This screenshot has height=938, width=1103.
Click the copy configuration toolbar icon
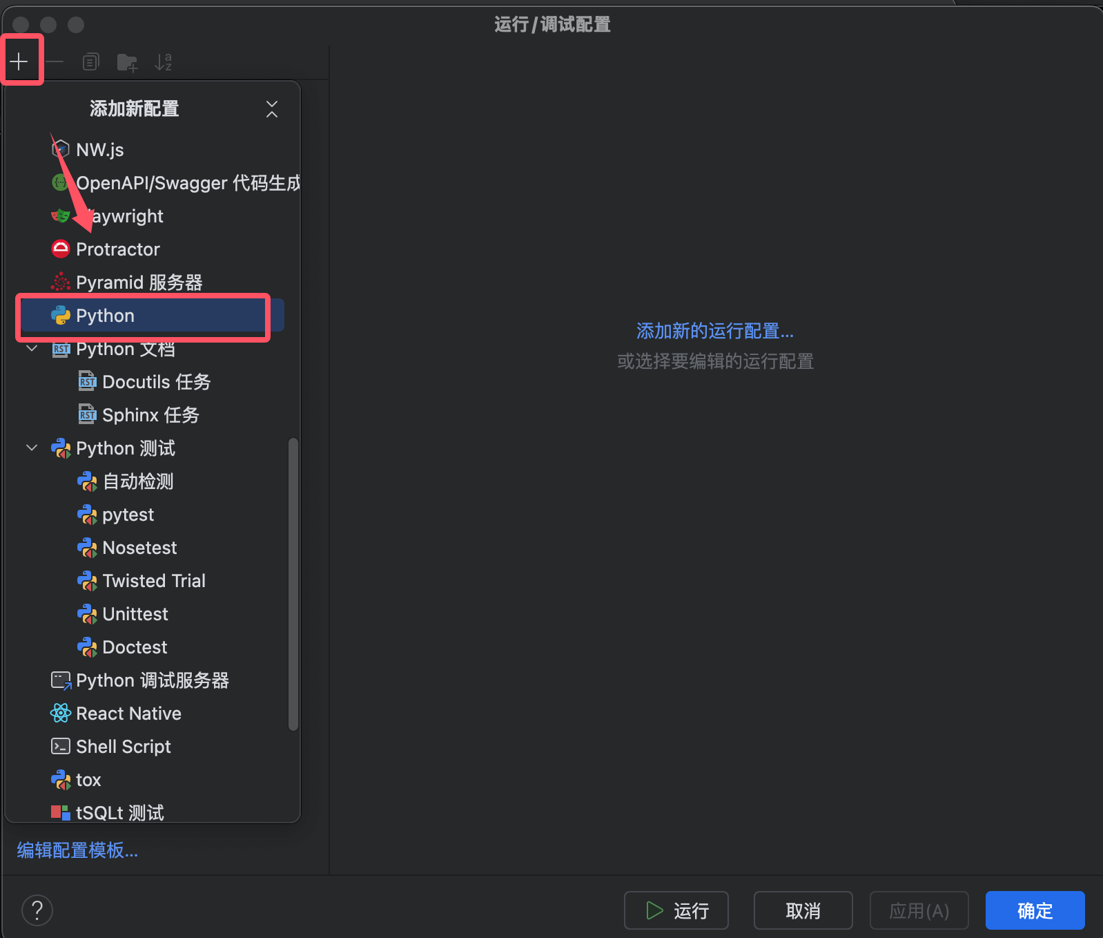point(90,62)
